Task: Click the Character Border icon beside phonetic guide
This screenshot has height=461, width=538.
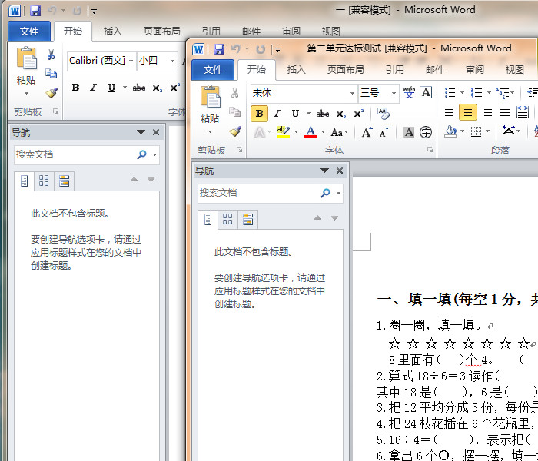Action: point(426,92)
